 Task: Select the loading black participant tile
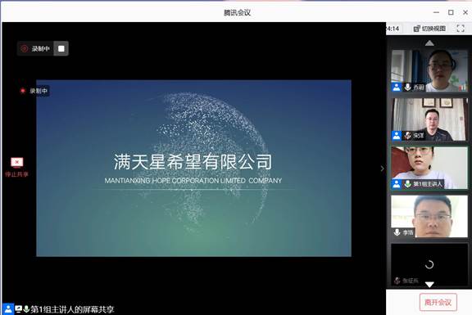429,264
